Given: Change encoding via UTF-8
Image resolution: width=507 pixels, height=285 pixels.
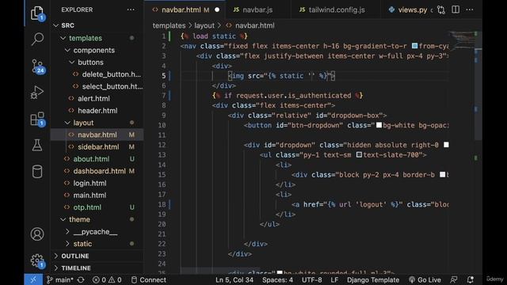Looking at the screenshot, I should pos(311,279).
